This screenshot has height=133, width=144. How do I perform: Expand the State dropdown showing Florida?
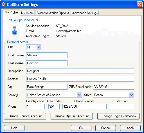tap(131, 95)
